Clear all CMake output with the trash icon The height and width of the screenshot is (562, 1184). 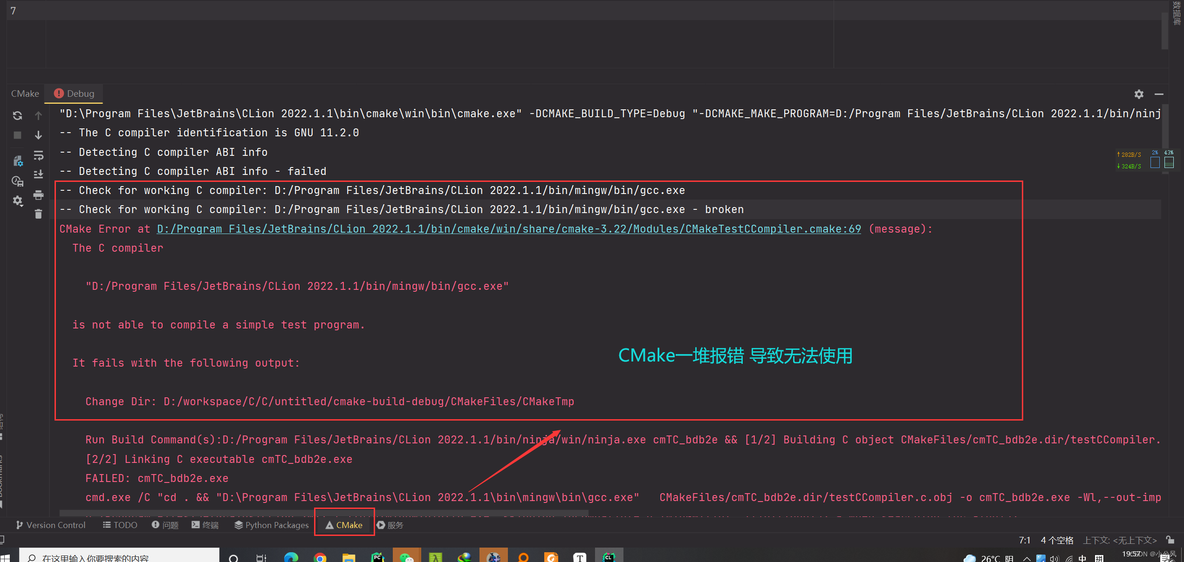38,214
